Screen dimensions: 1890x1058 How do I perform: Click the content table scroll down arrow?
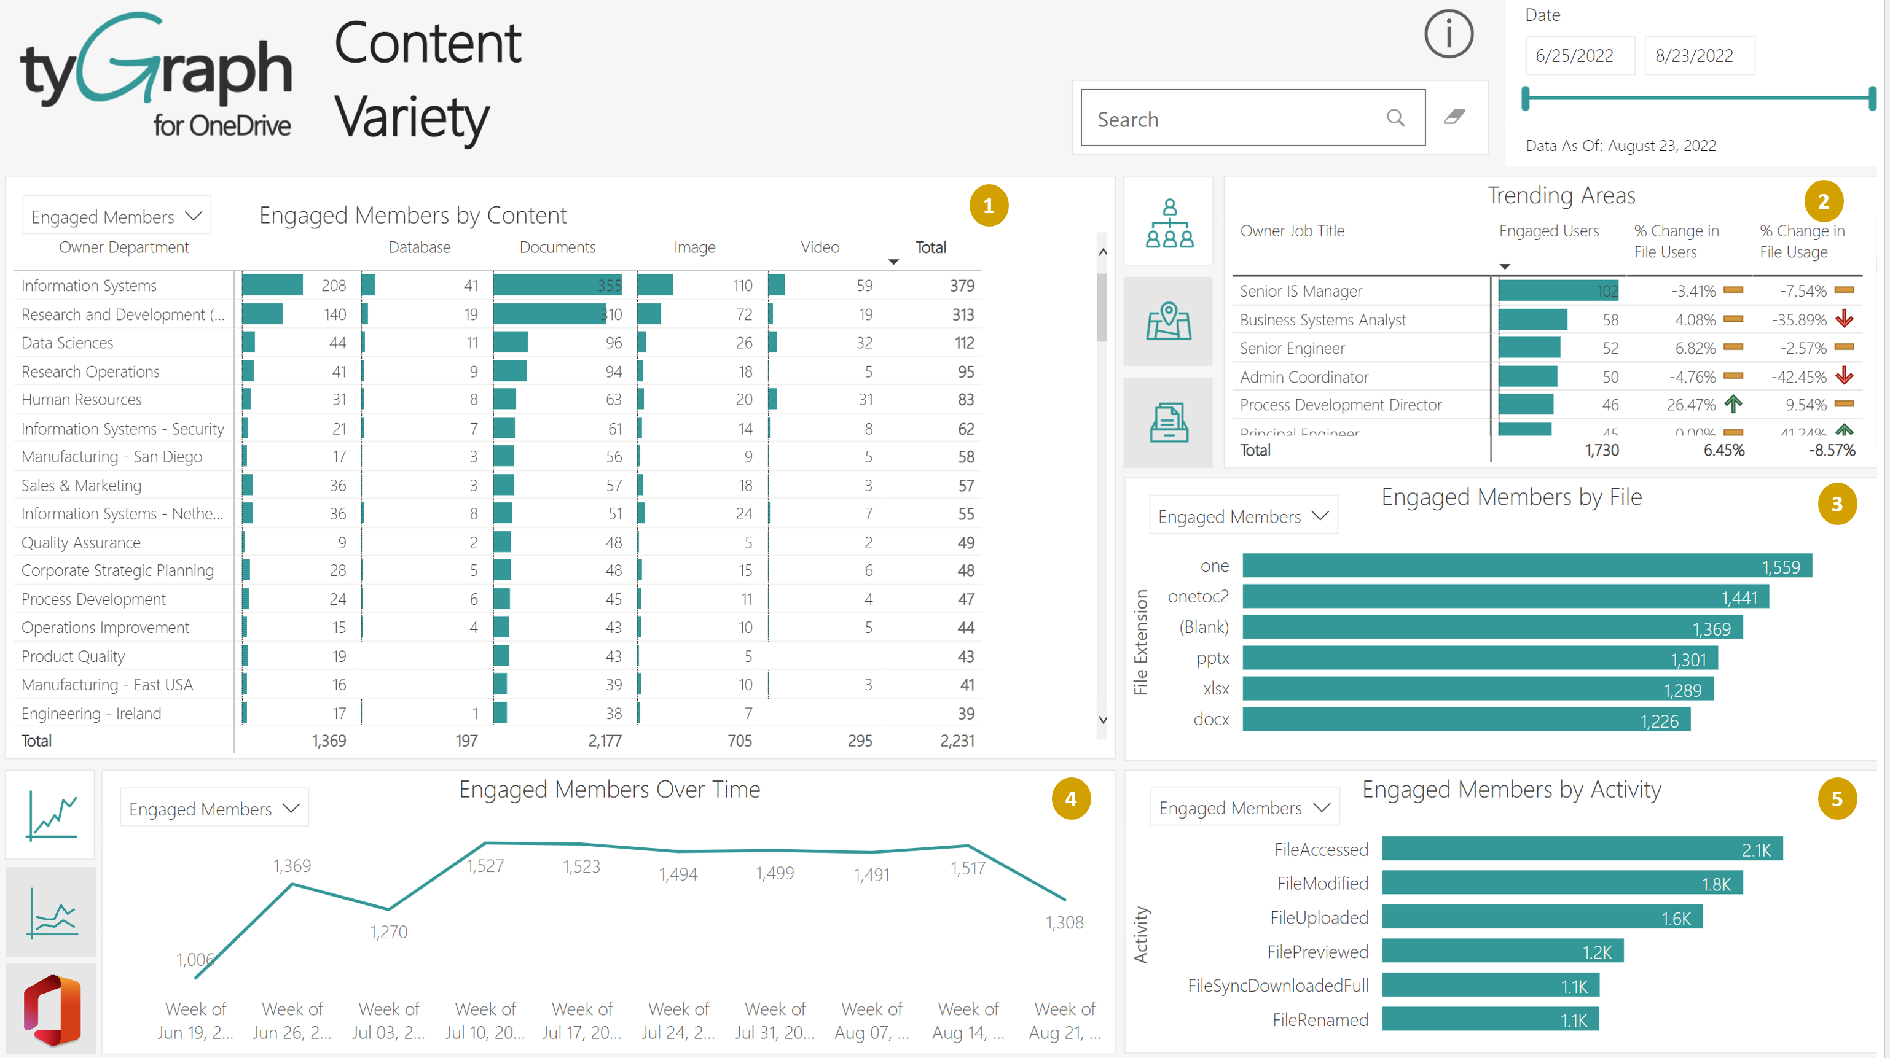(1103, 720)
